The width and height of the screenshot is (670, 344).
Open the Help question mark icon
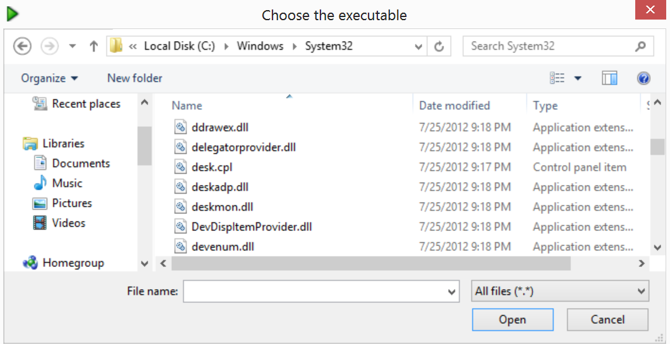(x=643, y=78)
